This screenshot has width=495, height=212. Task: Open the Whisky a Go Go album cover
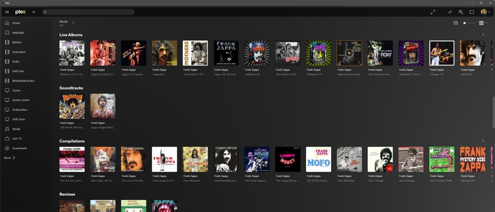[x=72, y=53]
